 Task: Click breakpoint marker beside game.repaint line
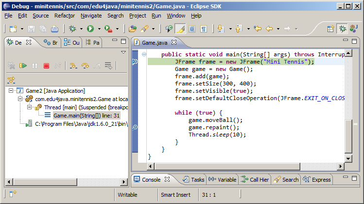(x=135, y=127)
